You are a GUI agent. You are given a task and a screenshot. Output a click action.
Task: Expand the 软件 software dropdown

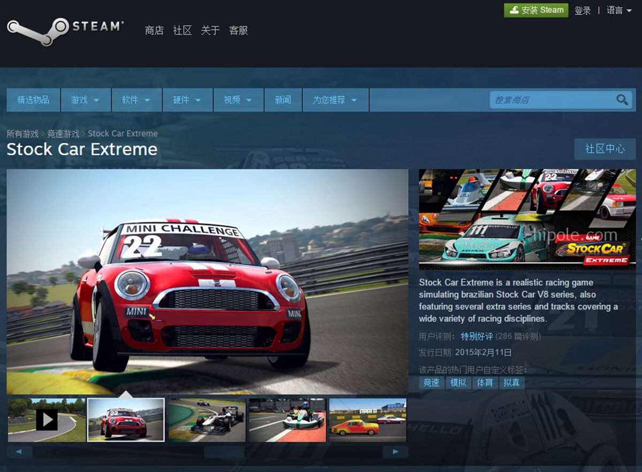[136, 100]
